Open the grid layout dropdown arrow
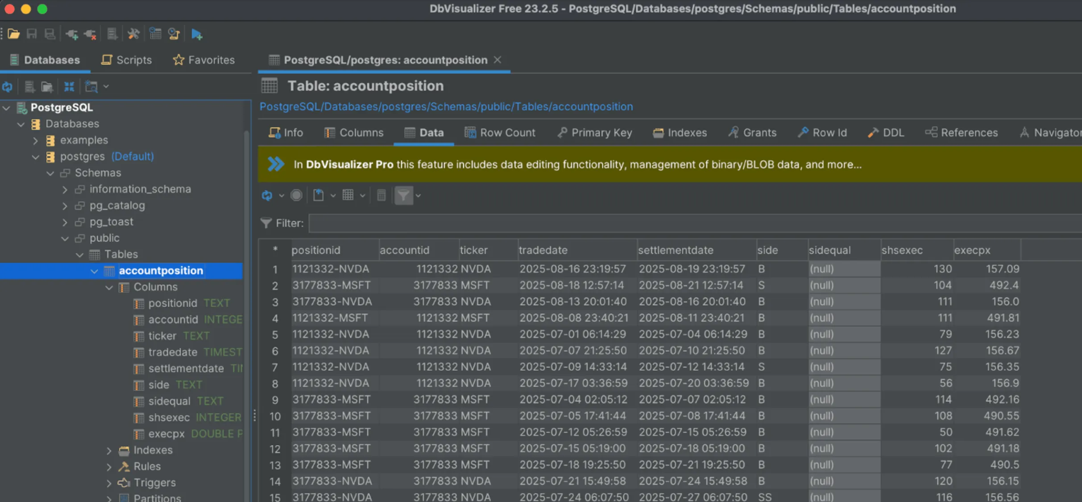This screenshot has height=502, width=1082. pyautogui.click(x=363, y=196)
